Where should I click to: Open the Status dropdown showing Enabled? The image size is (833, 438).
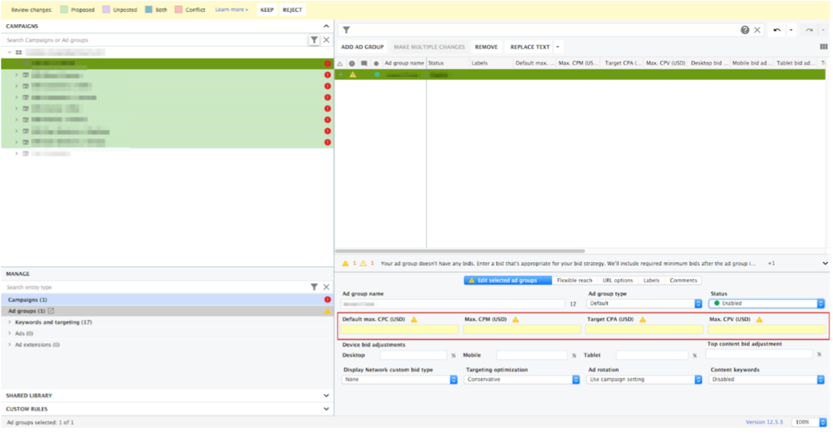pyautogui.click(x=766, y=303)
